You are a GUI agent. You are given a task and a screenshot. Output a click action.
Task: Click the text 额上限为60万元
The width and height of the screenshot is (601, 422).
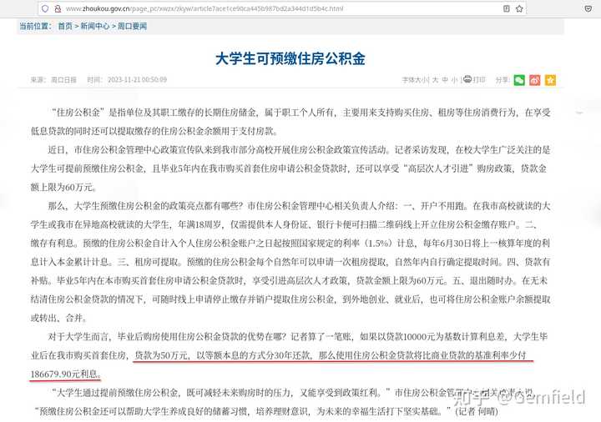coord(63,188)
